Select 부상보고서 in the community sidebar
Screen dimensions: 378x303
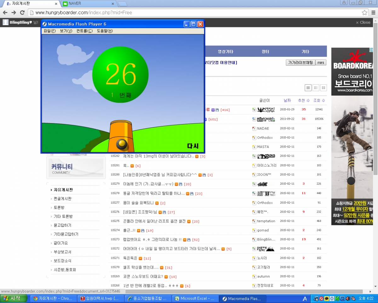click(x=62, y=252)
